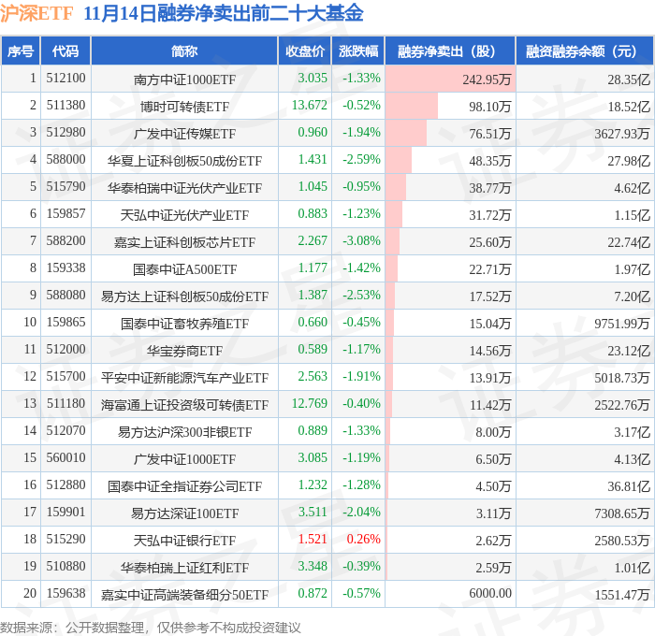Screen dimensions: 655x636
Task: Select 海富通上证投资级可转债ETF name
Action: [x=184, y=405]
